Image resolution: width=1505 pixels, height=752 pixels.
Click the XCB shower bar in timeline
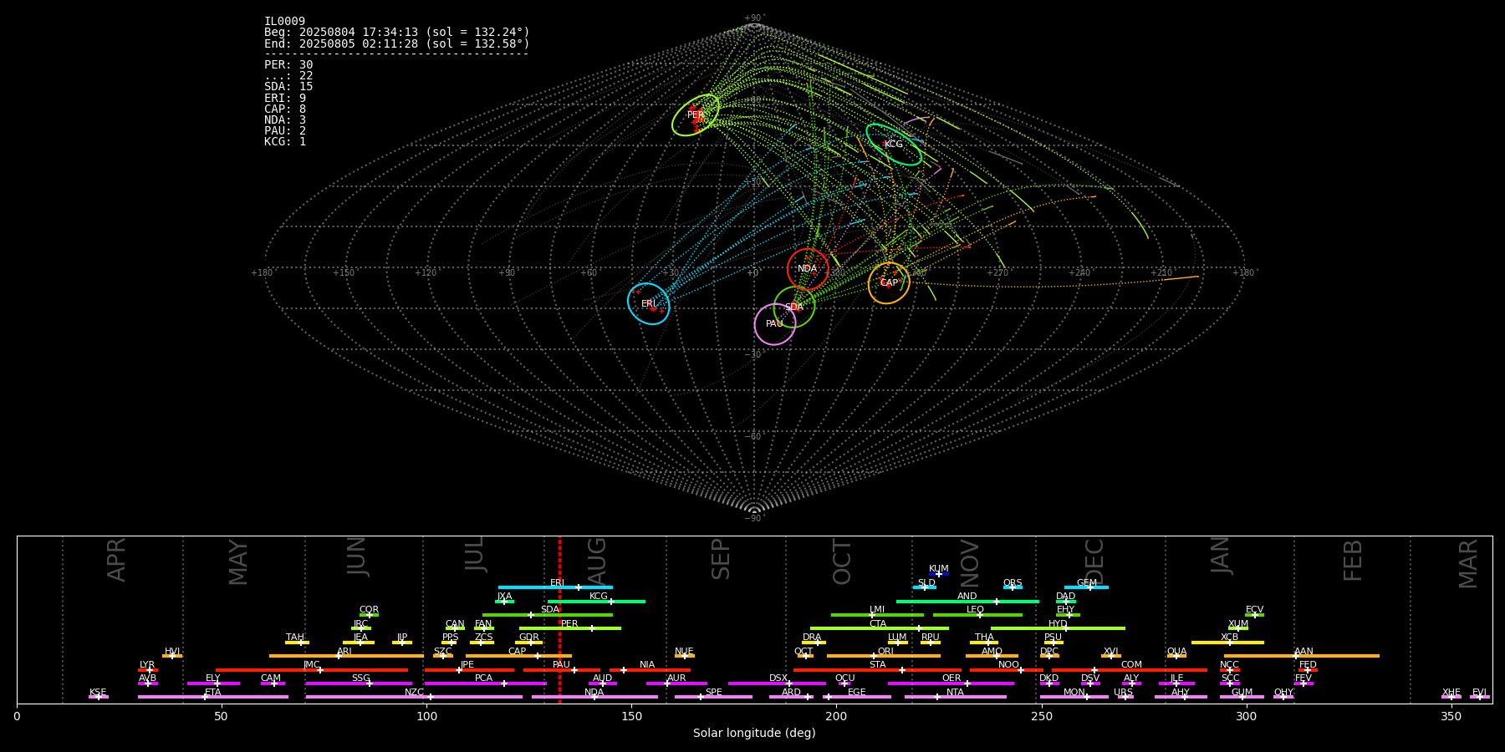(x=1227, y=643)
